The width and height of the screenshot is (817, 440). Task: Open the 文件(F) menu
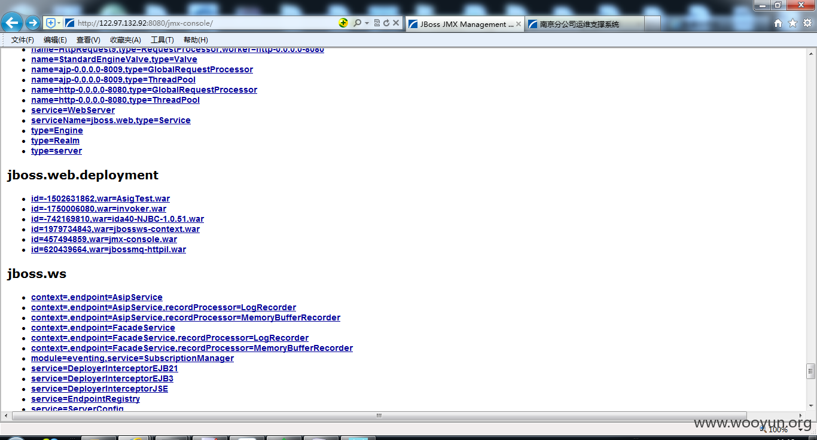pos(23,39)
